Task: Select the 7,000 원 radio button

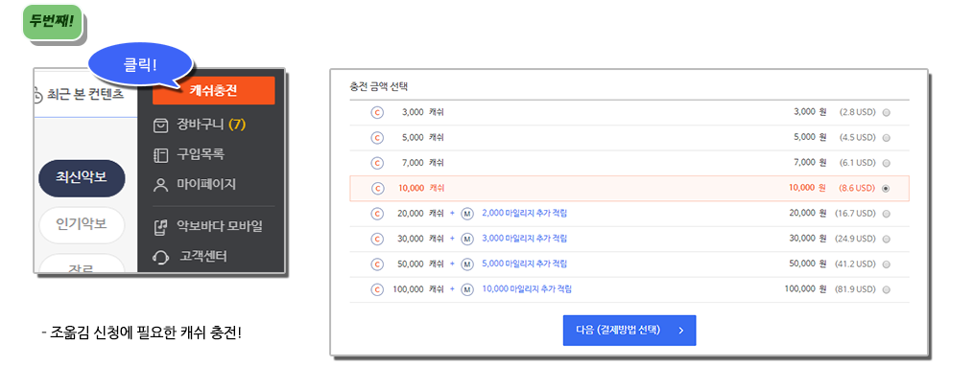Action: click(886, 163)
